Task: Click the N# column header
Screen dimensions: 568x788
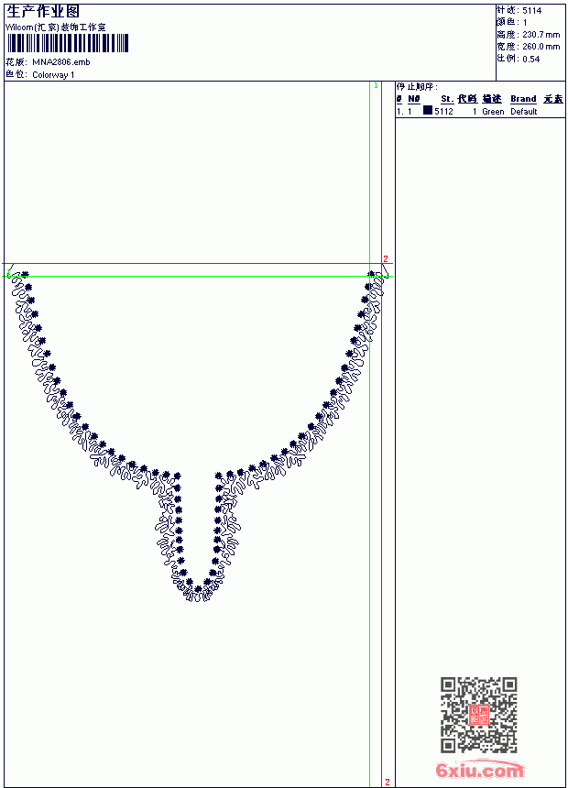Action: pyautogui.click(x=414, y=99)
